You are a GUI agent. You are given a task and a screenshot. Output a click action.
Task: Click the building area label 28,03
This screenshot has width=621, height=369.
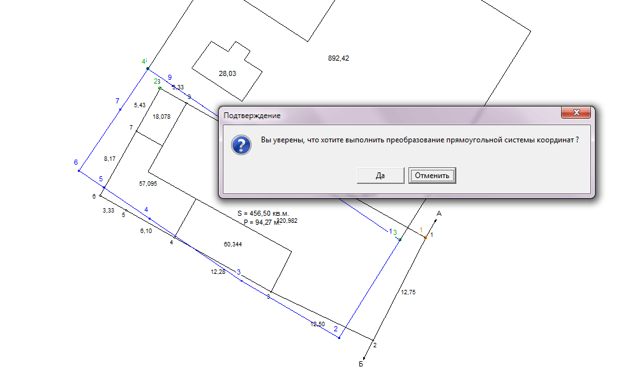227,73
